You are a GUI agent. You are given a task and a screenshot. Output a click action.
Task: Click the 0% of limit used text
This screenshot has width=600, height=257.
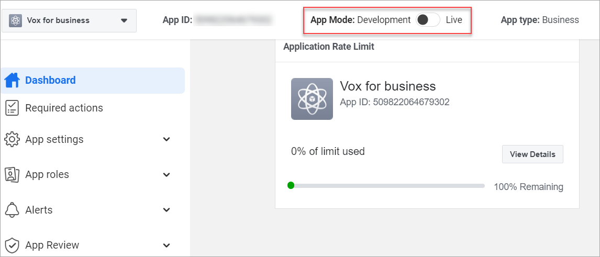click(x=328, y=151)
